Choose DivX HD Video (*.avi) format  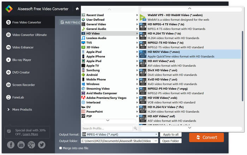[x=190, y=73]
